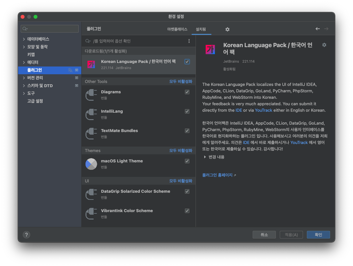This screenshot has width=353, height=266.
Task: Click the project-level icon beside 스키마 및 DTD
Action: (76, 86)
